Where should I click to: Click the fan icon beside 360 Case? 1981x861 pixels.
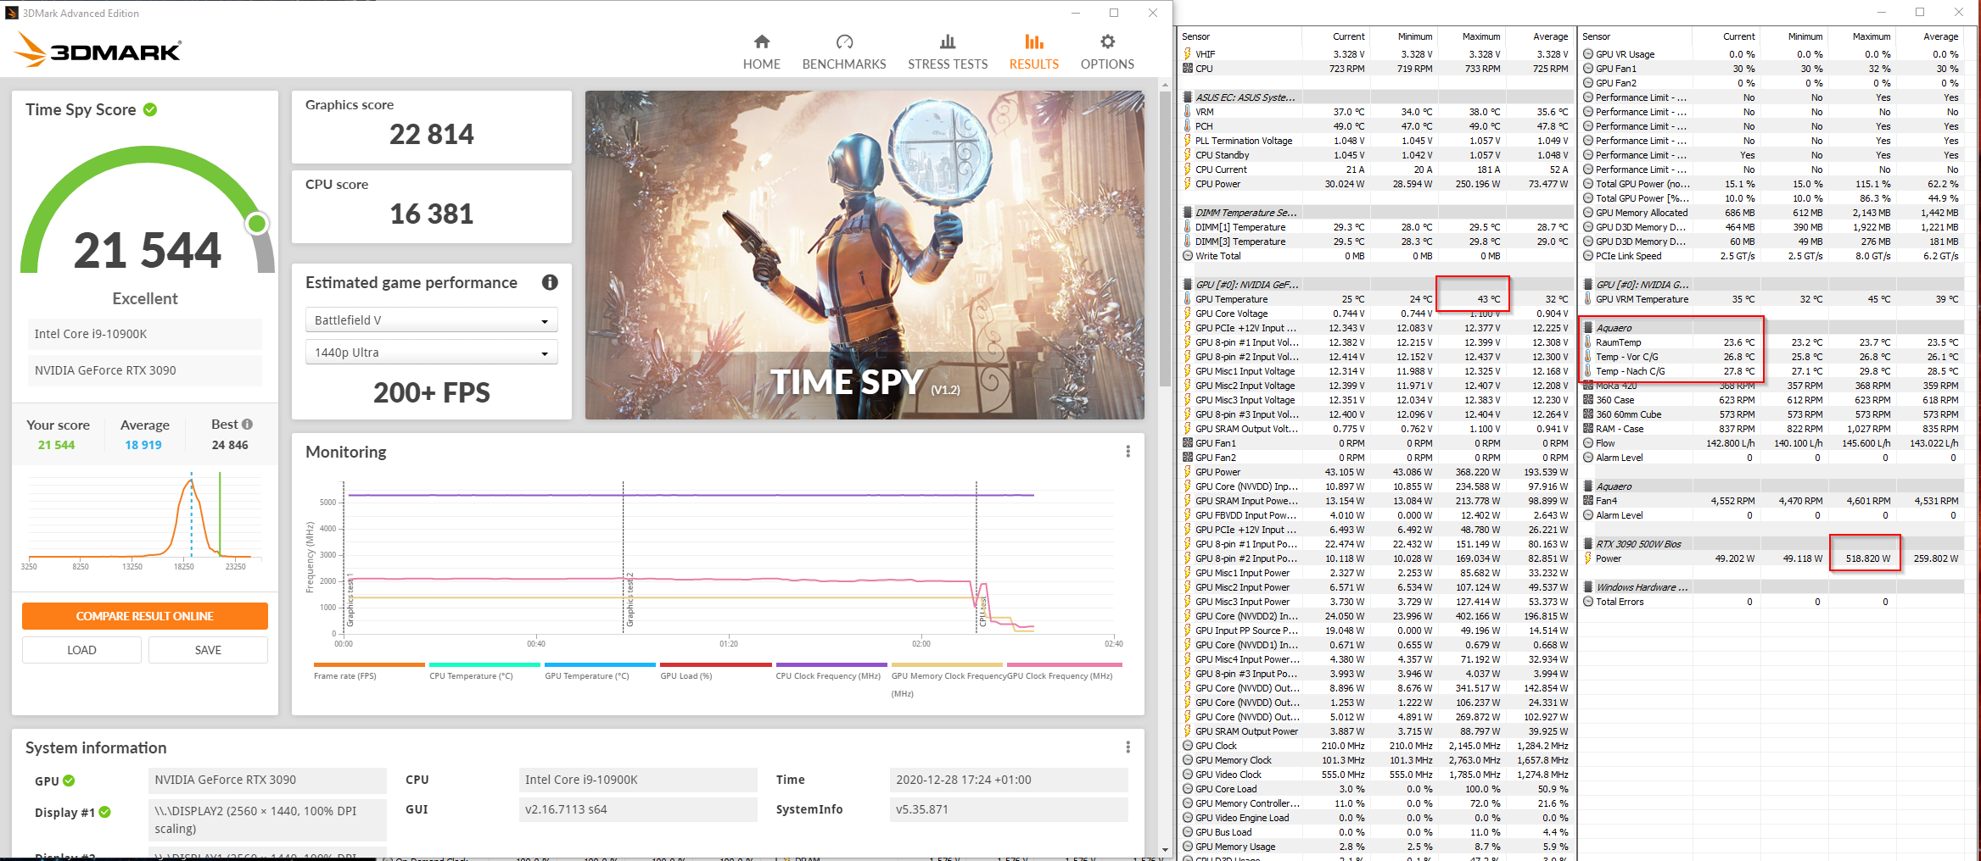pos(1588,400)
